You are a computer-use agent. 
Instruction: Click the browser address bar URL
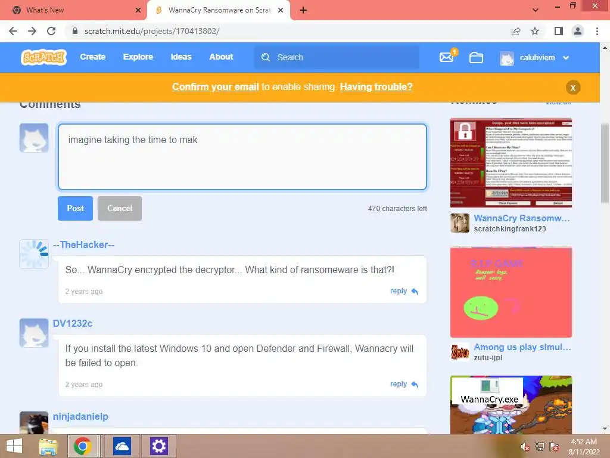click(152, 31)
